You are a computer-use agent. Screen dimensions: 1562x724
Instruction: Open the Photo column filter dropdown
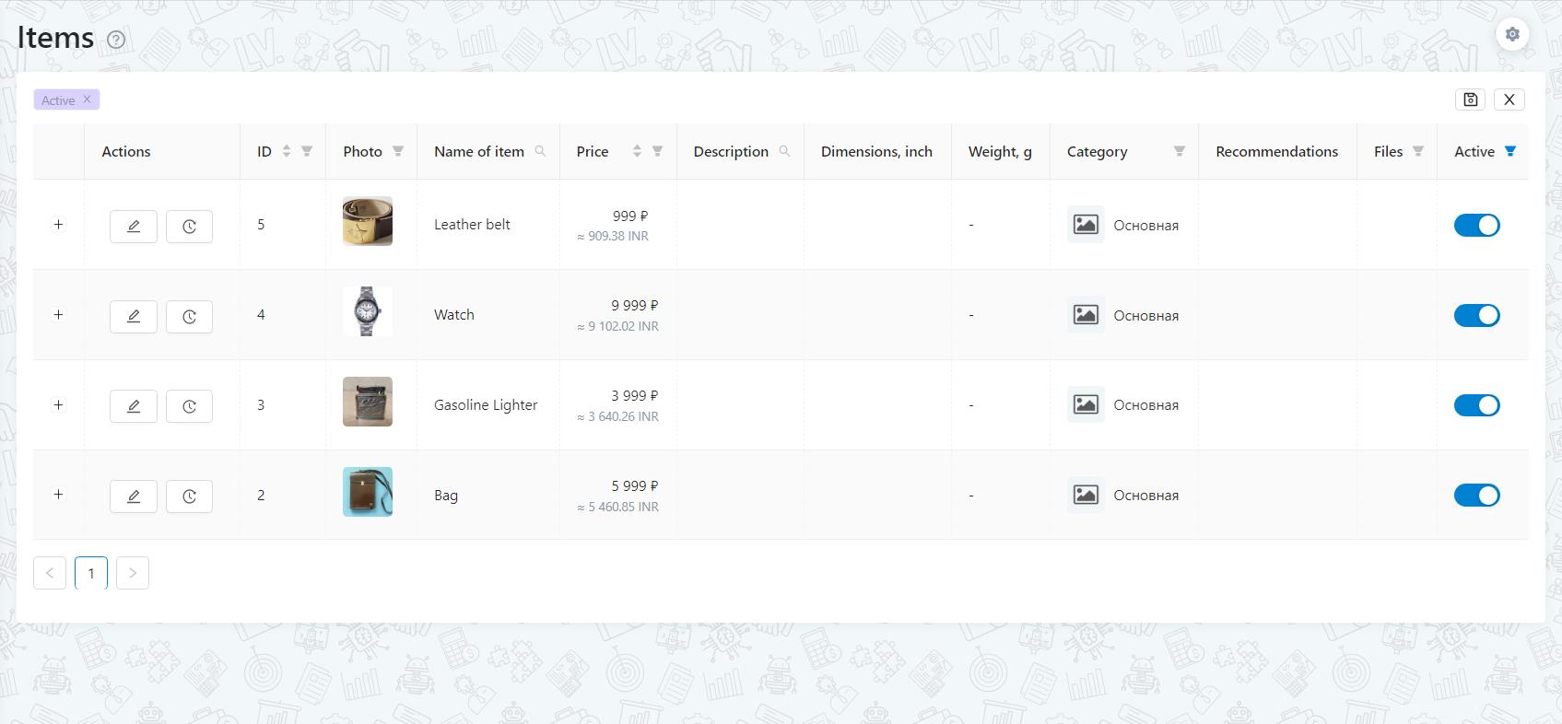tap(398, 151)
